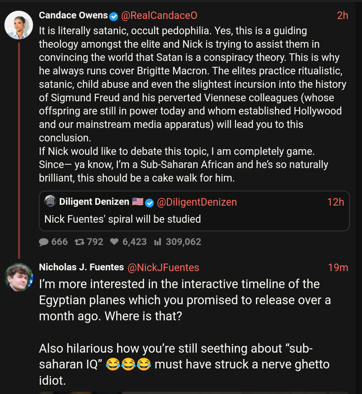Click the 12h timestamp on quoted post
The image size is (362, 394).
point(335,202)
